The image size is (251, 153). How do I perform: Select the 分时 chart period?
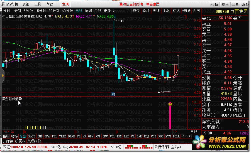(6, 11)
